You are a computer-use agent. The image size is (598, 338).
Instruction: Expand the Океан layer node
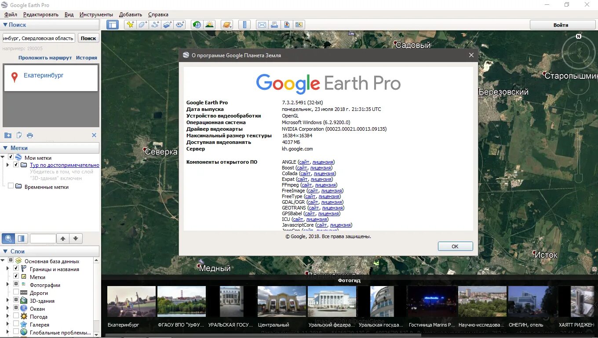pos(7,308)
